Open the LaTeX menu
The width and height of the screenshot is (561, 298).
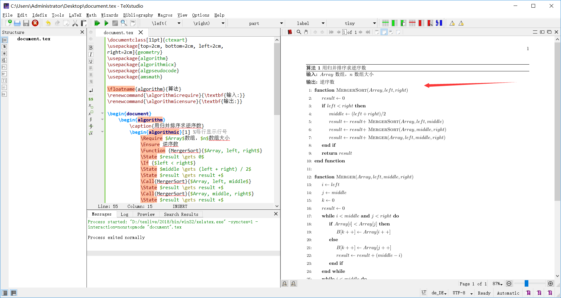75,15
